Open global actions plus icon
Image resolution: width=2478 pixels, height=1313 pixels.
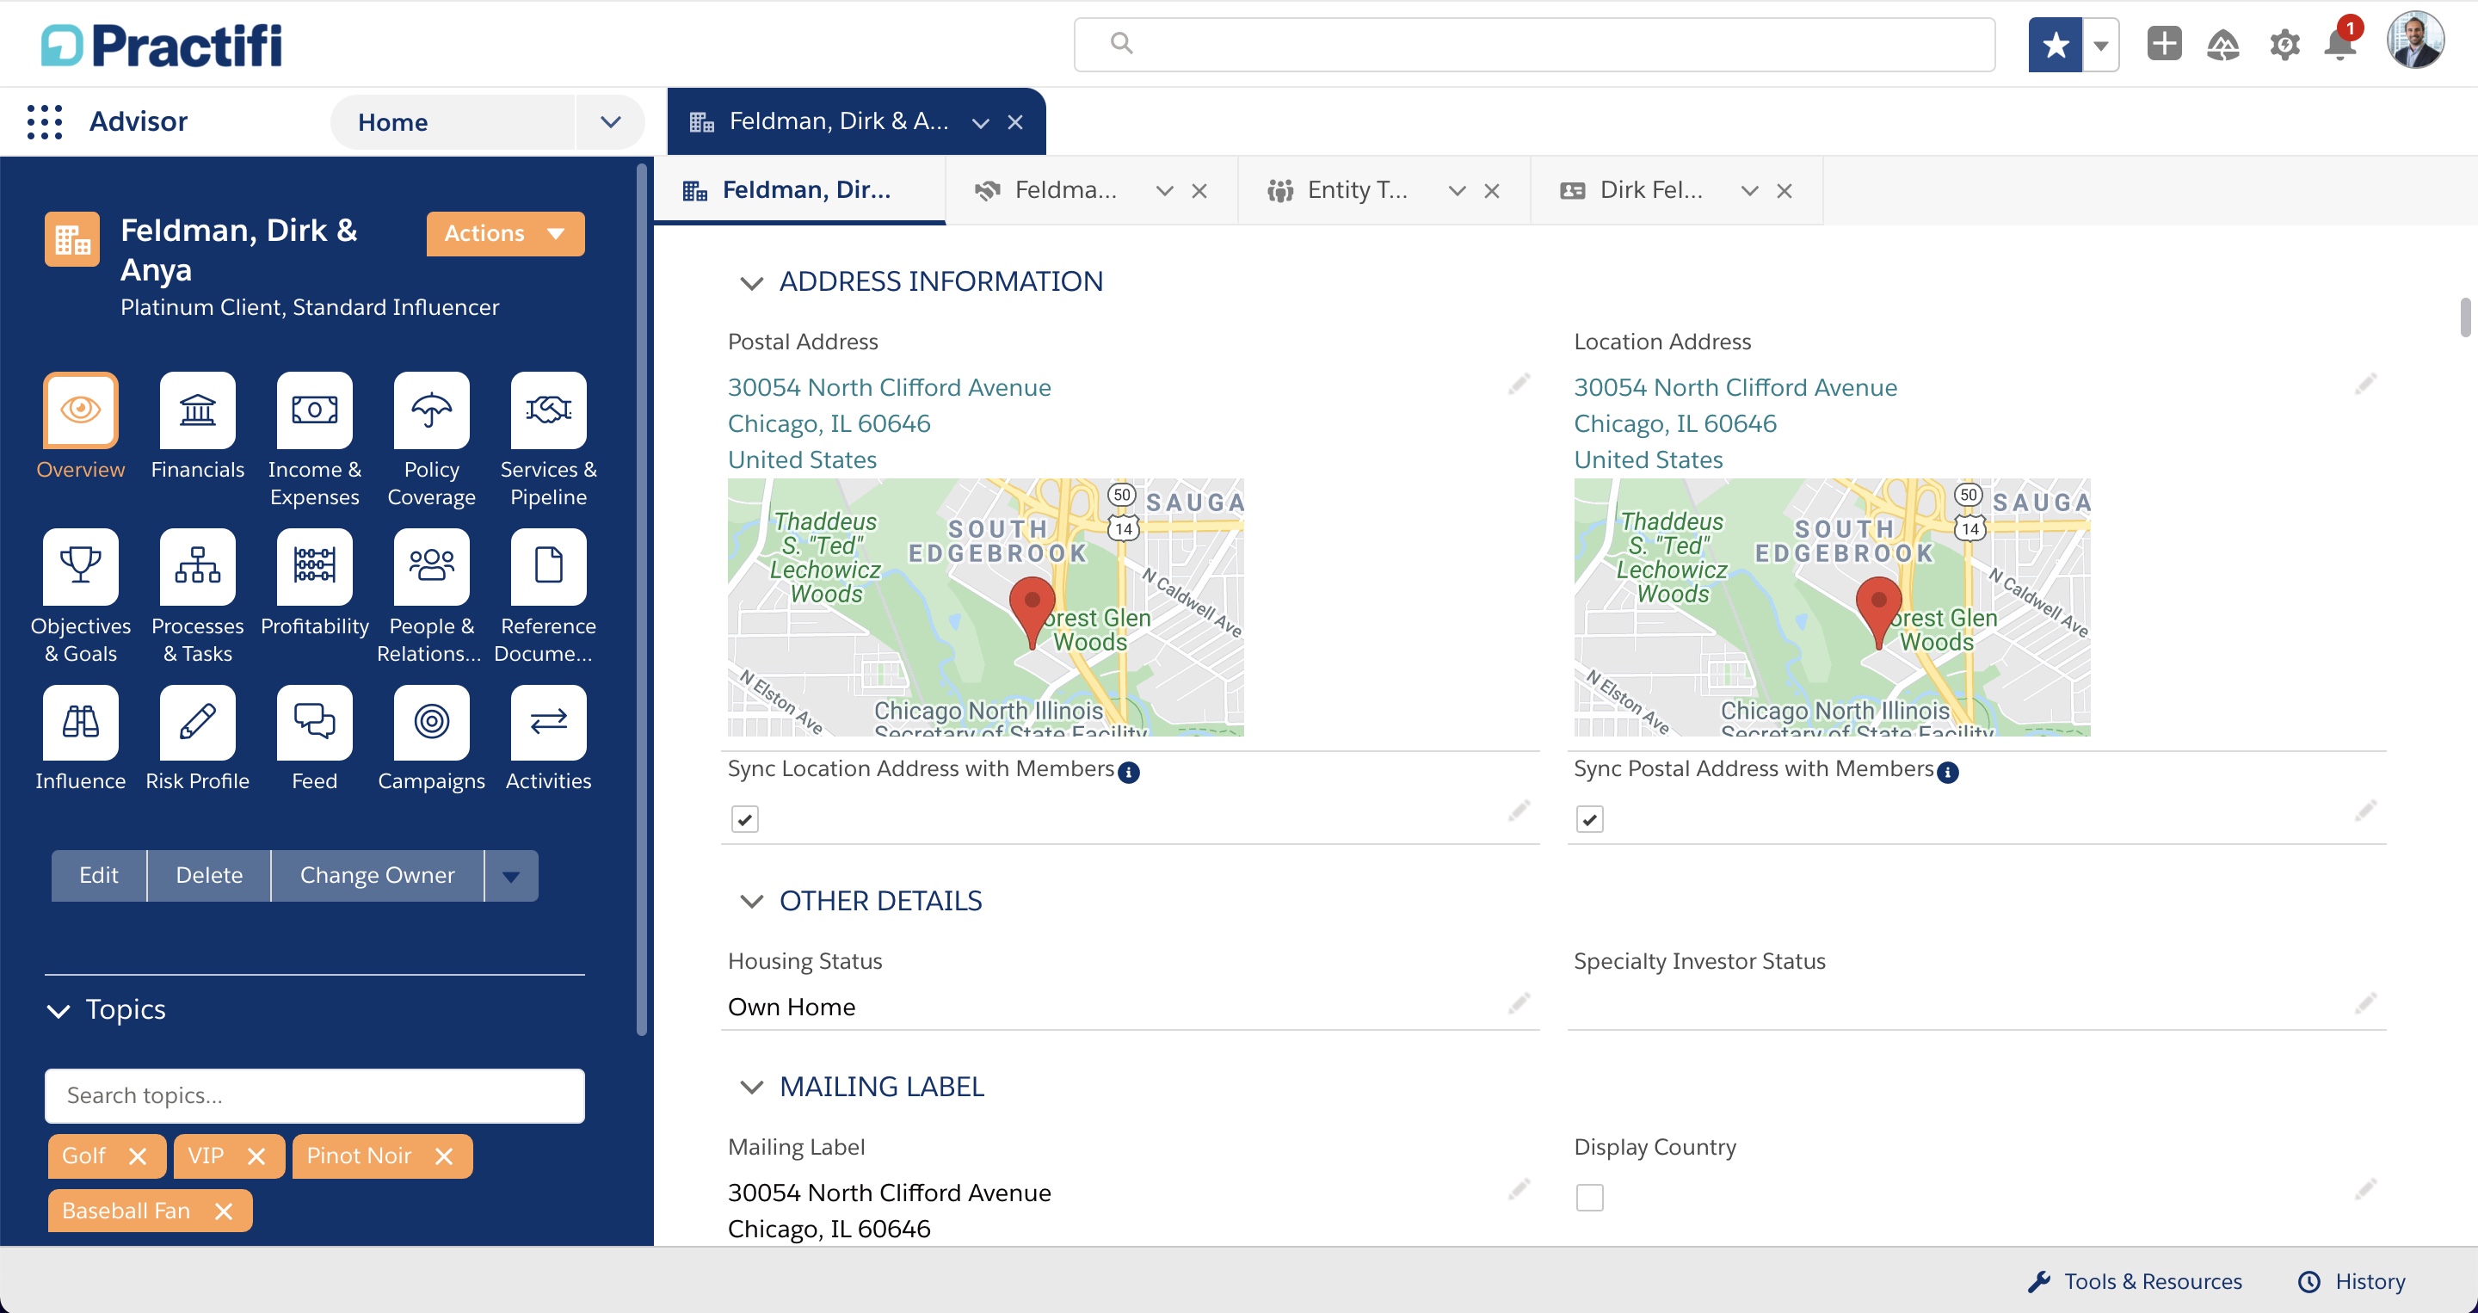(2165, 44)
